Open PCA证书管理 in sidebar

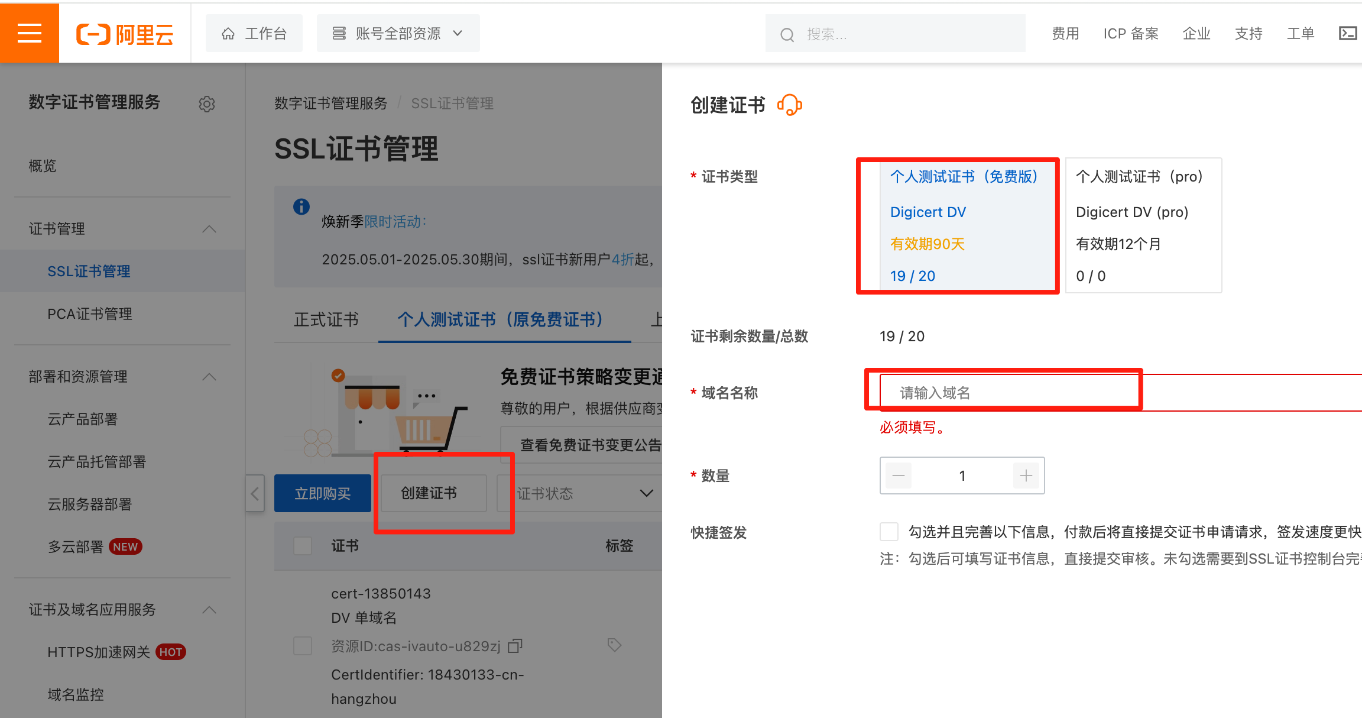[x=90, y=314]
